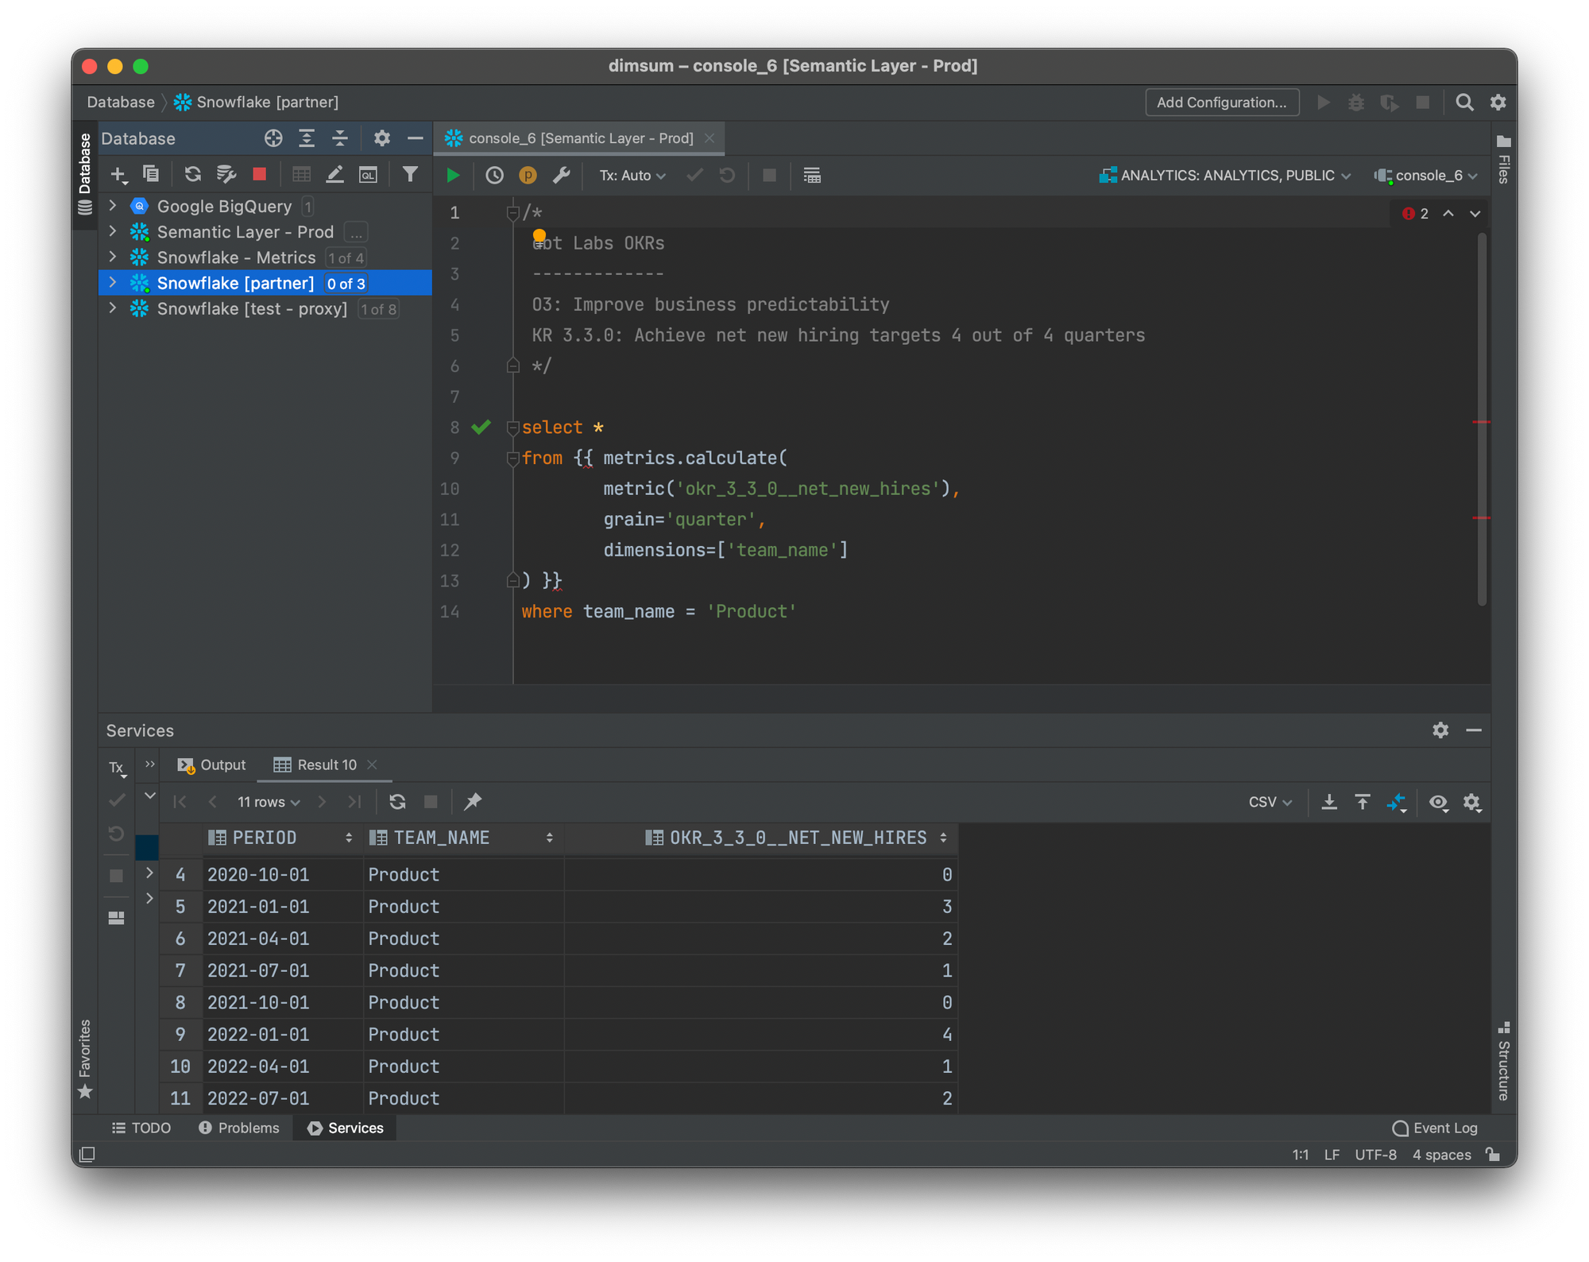Click the Duplicate data source icon
Screen dimensions: 1589x1262
point(151,175)
